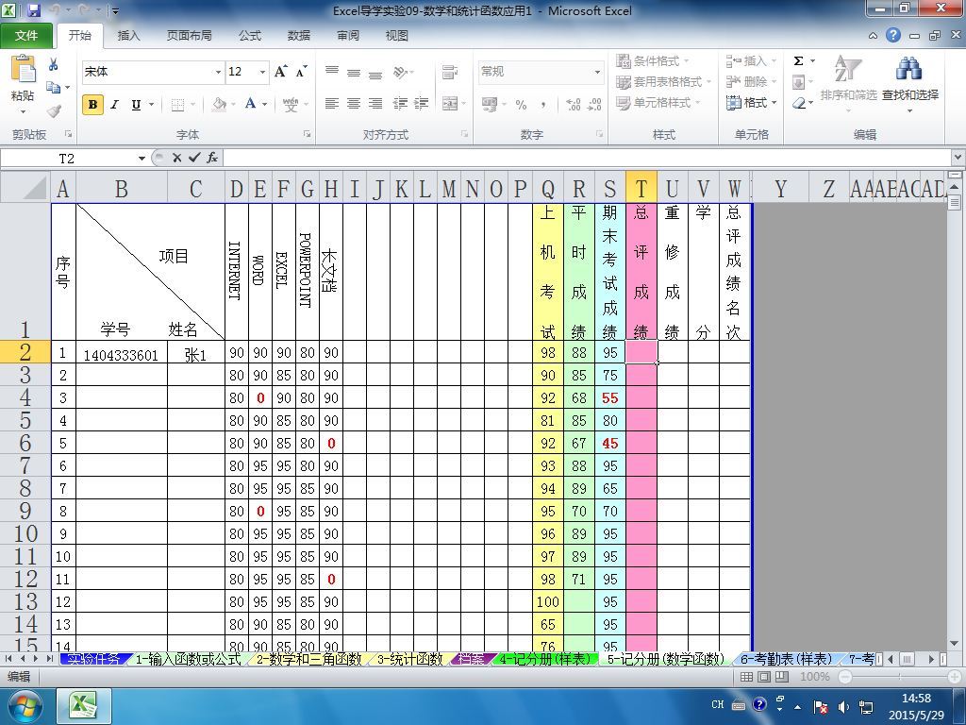Align text left in the cell
The width and height of the screenshot is (966, 725).
tap(331, 104)
